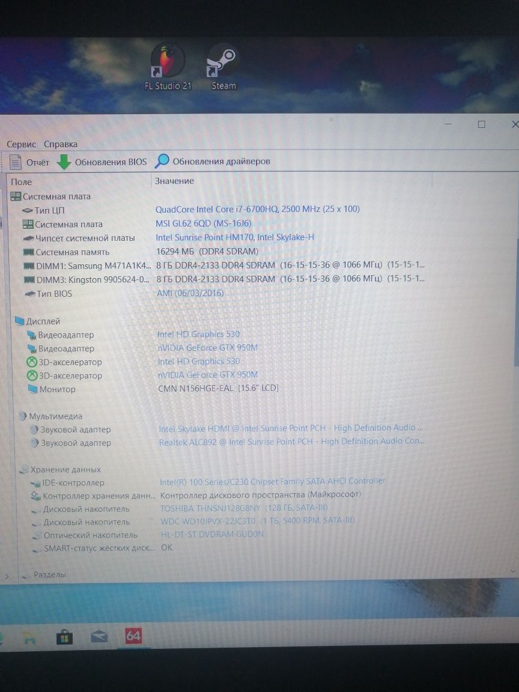Image resolution: width=519 pixels, height=692 pixels.
Task: Click the Тип BIOS row icon
Action: (x=29, y=294)
